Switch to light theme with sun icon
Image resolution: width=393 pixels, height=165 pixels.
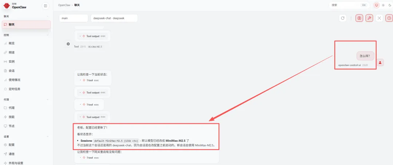383,5
